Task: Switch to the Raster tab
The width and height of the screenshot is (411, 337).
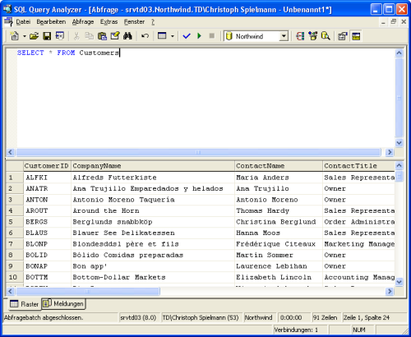Action: (24, 304)
